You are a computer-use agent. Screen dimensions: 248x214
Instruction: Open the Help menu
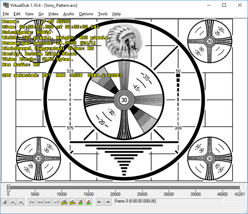[116, 14]
